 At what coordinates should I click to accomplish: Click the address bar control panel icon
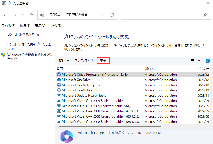pos(42,15)
